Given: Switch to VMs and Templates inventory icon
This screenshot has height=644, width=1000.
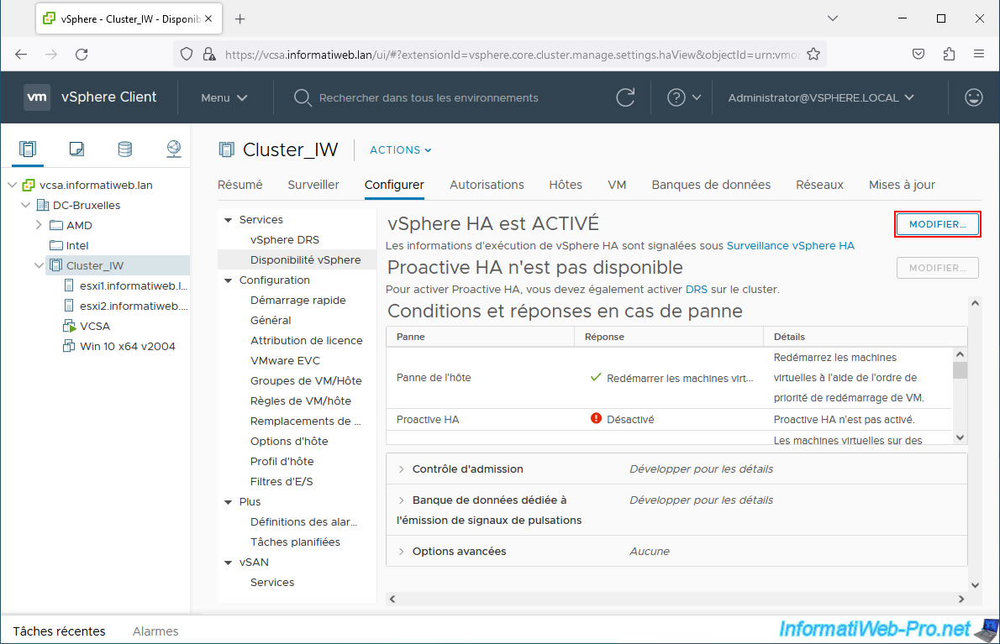Looking at the screenshot, I should tap(76, 149).
